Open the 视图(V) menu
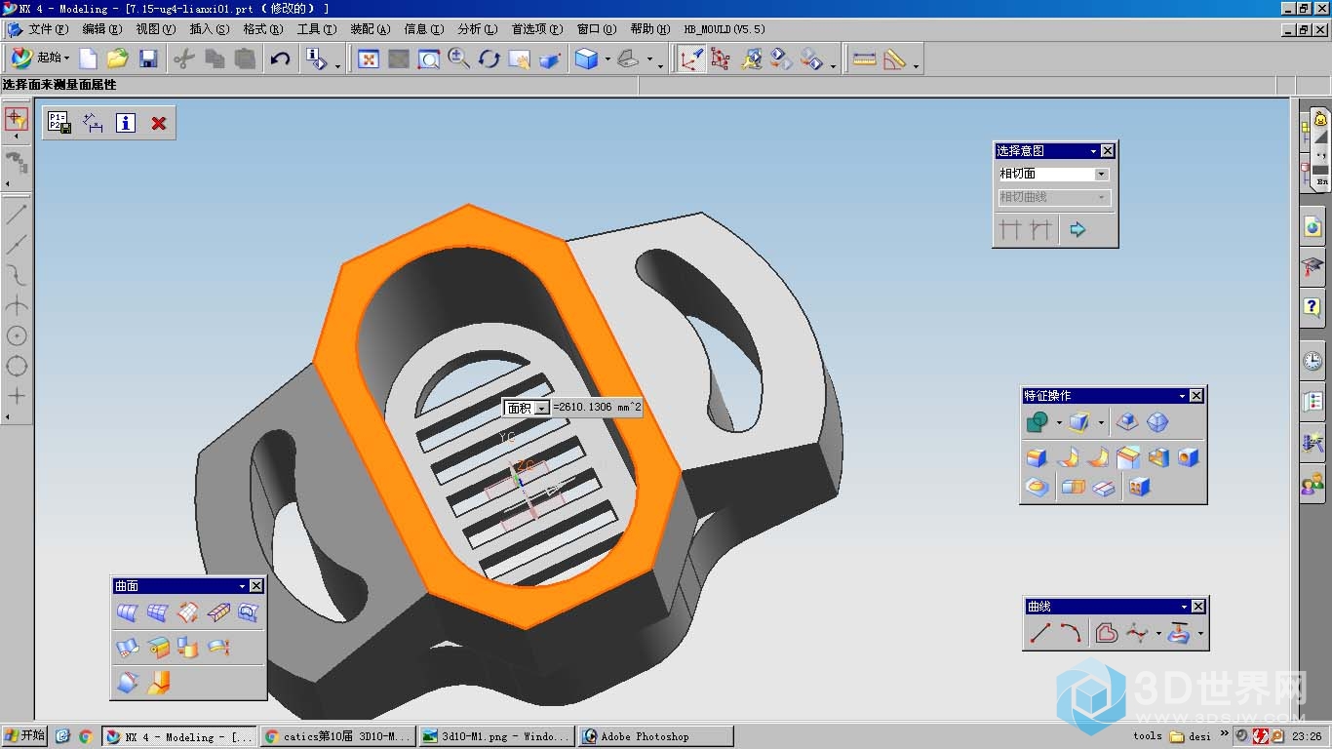The image size is (1332, 749). (156, 29)
